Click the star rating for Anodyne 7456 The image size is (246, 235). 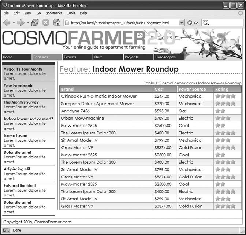220,111
